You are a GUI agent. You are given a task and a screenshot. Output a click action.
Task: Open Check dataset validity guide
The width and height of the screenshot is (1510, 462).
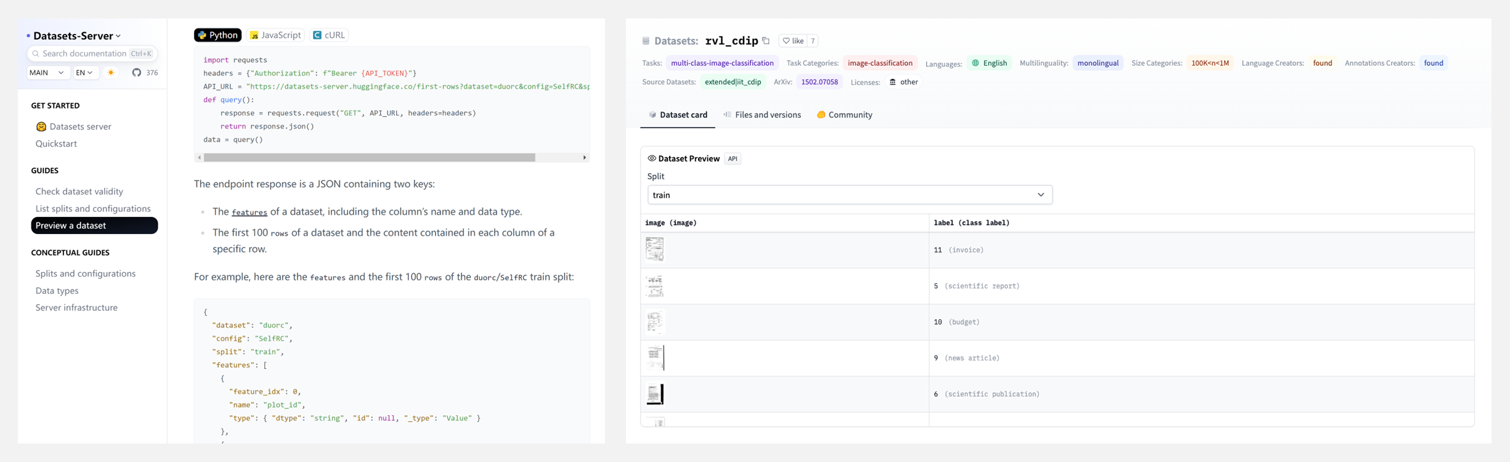coord(79,192)
